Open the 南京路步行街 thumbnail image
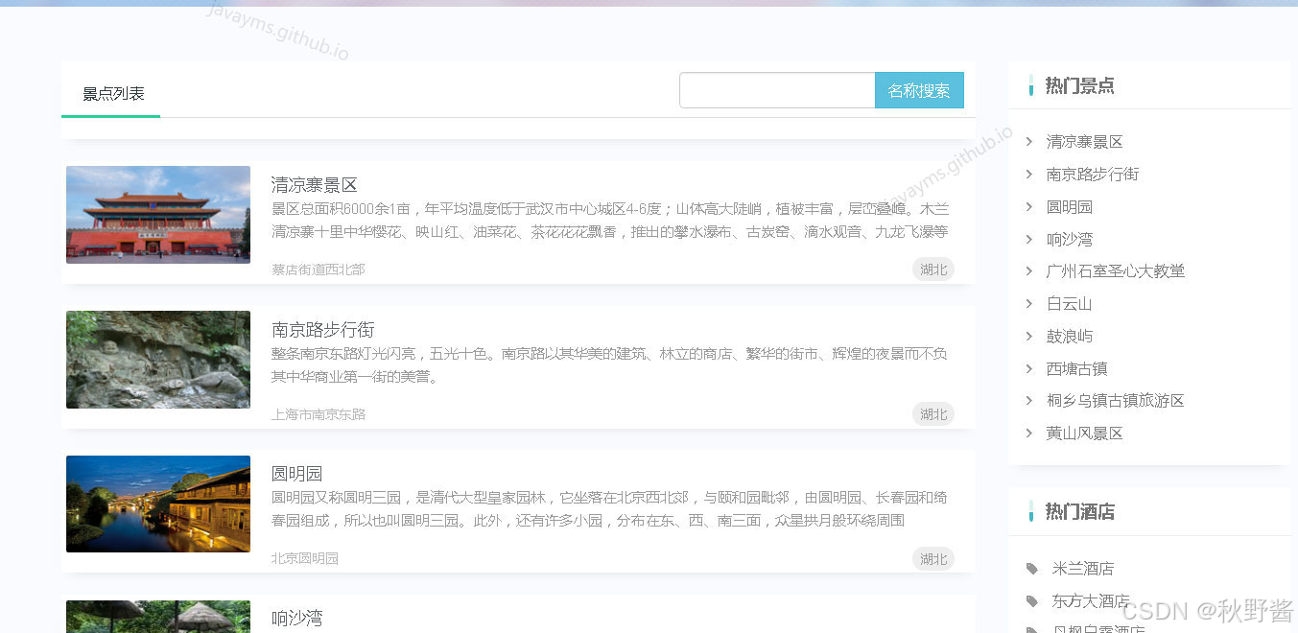The width and height of the screenshot is (1298, 633). (x=158, y=360)
